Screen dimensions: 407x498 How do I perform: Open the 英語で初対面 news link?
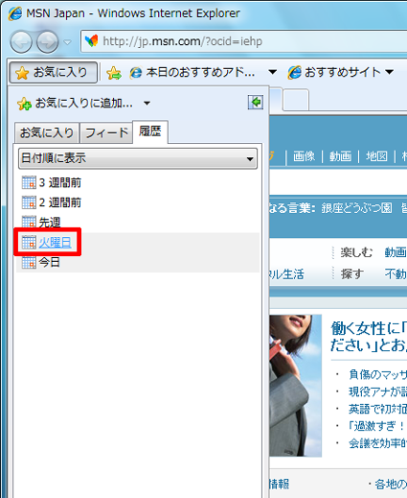(378, 409)
